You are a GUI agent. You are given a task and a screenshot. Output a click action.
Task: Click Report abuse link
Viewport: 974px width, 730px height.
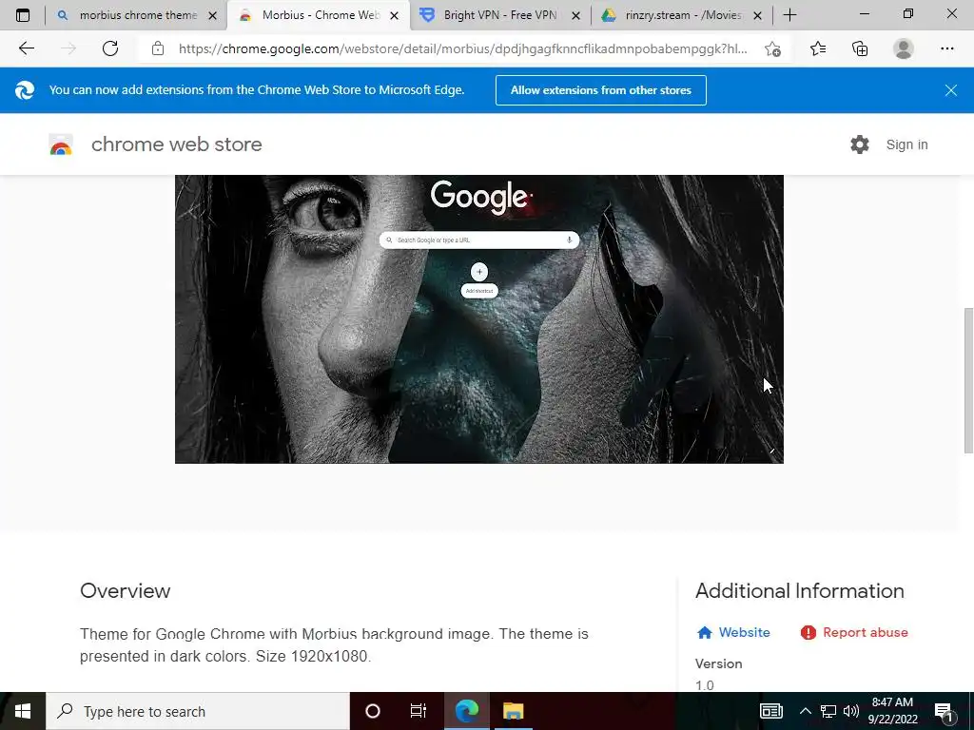(855, 632)
